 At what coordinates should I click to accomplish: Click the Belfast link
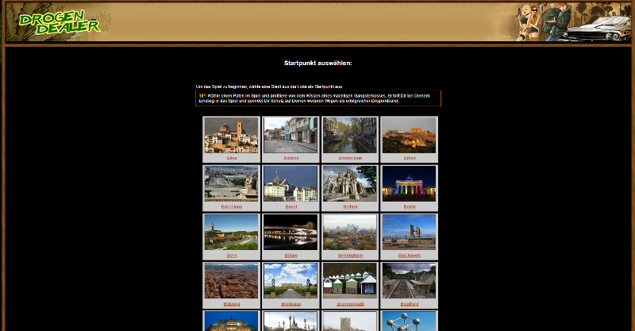[350, 207]
